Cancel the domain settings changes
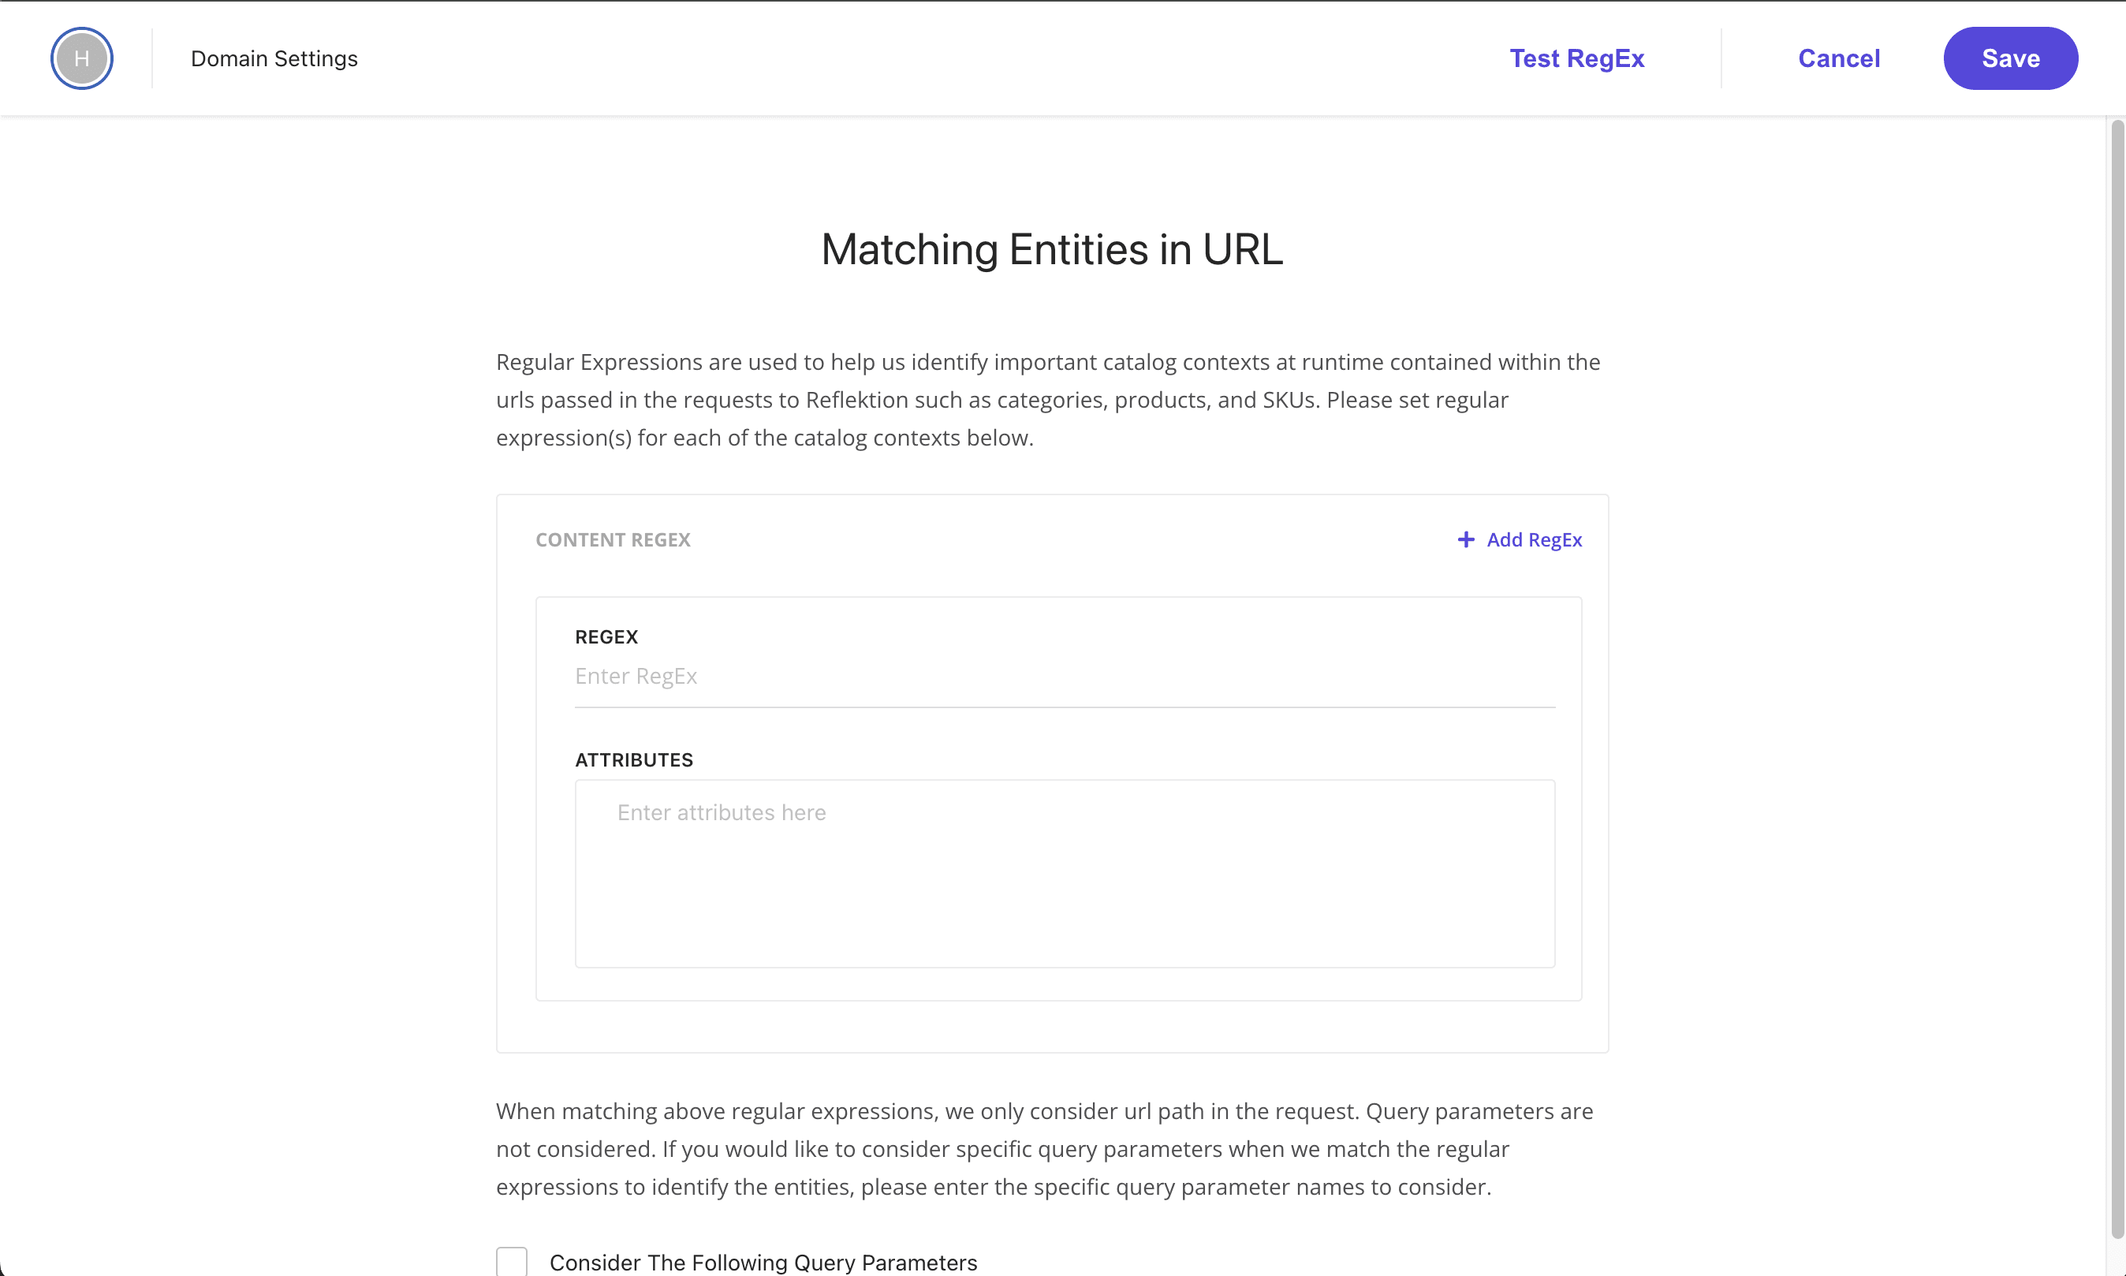Image resolution: width=2126 pixels, height=1276 pixels. (1839, 58)
